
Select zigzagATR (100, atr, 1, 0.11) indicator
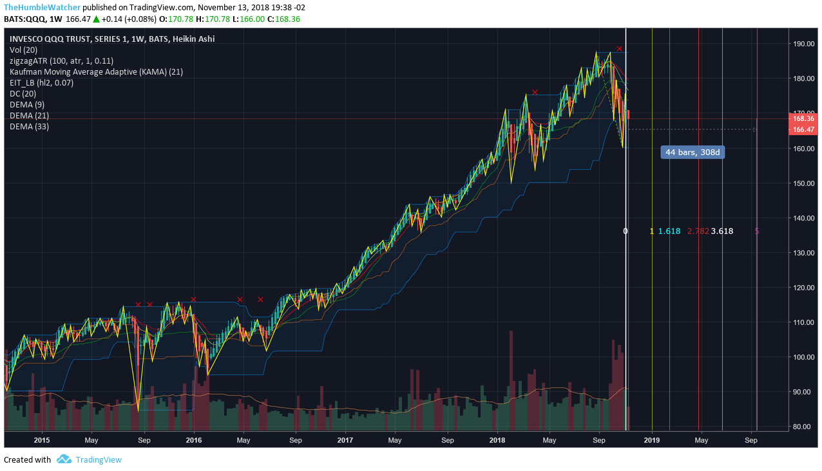[61, 60]
